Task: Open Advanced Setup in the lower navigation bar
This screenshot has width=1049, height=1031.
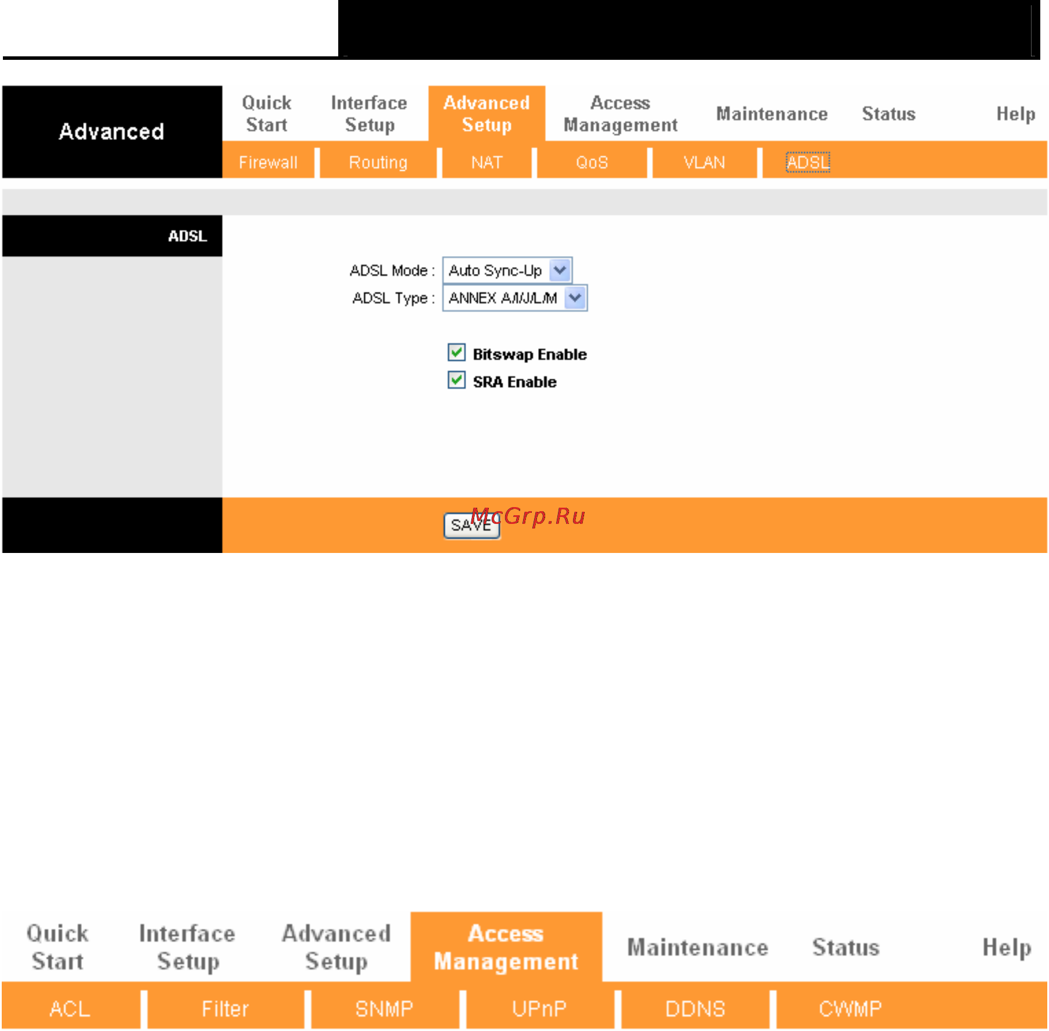Action: coord(336,947)
